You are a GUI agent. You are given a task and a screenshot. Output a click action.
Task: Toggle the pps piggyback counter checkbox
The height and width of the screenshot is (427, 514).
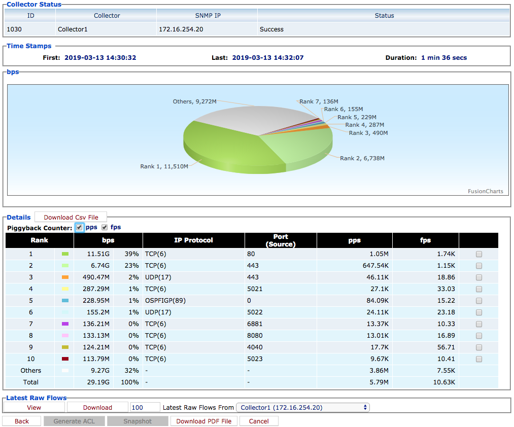(80, 228)
